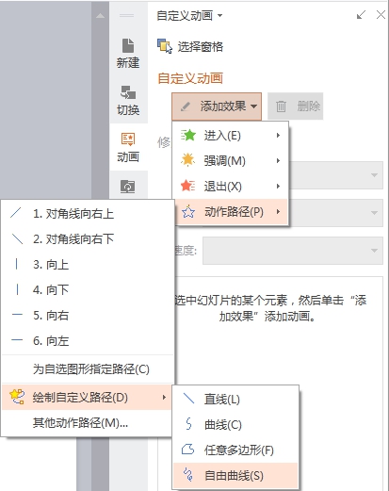Image resolution: width=389 pixels, height=491 pixels.
Task: Click the 强调(M) emphasis star icon
Action: click(187, 160)
